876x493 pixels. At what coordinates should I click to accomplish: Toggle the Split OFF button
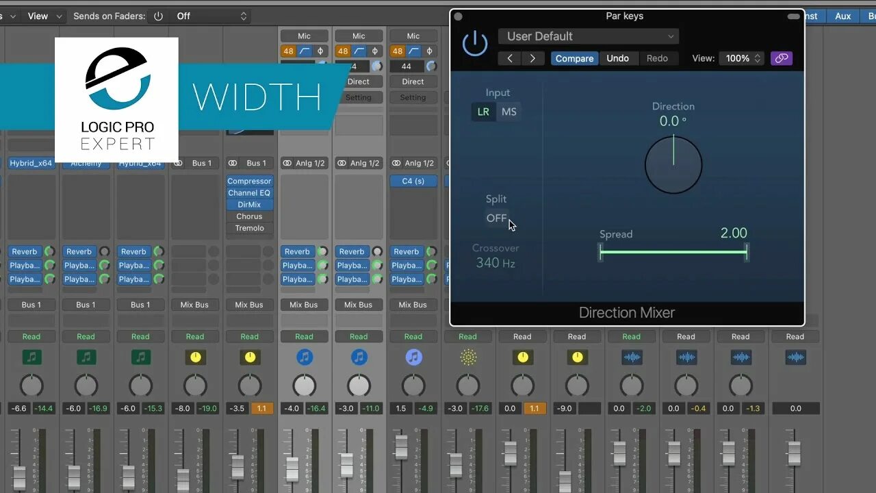(x=497, y=218)
